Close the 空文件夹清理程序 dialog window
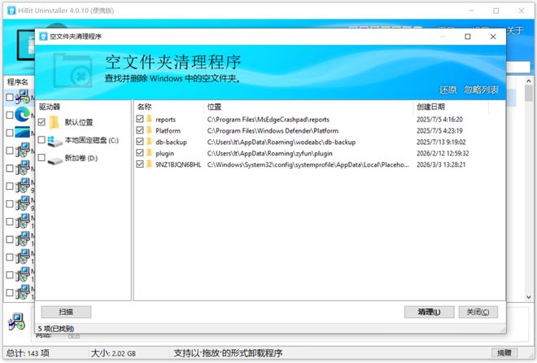Image resolution: width=537 pixels, height=363 pixels. point(493,37)
